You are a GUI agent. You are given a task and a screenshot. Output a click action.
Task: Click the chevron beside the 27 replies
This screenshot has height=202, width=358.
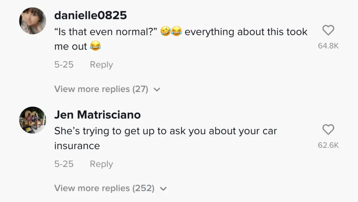coord(157,89)
